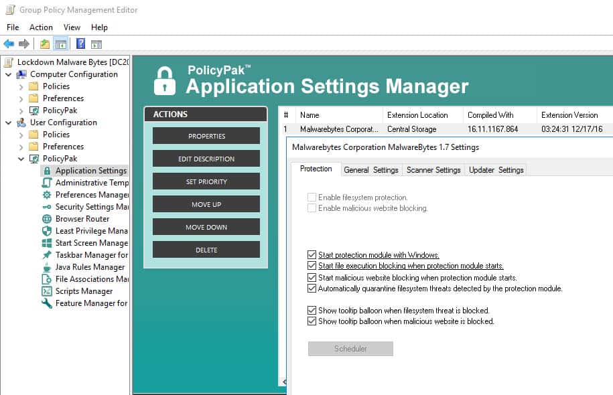Toggle Start file execution blocking checkbox
The image size is (613, 395).
pos(312,266)
